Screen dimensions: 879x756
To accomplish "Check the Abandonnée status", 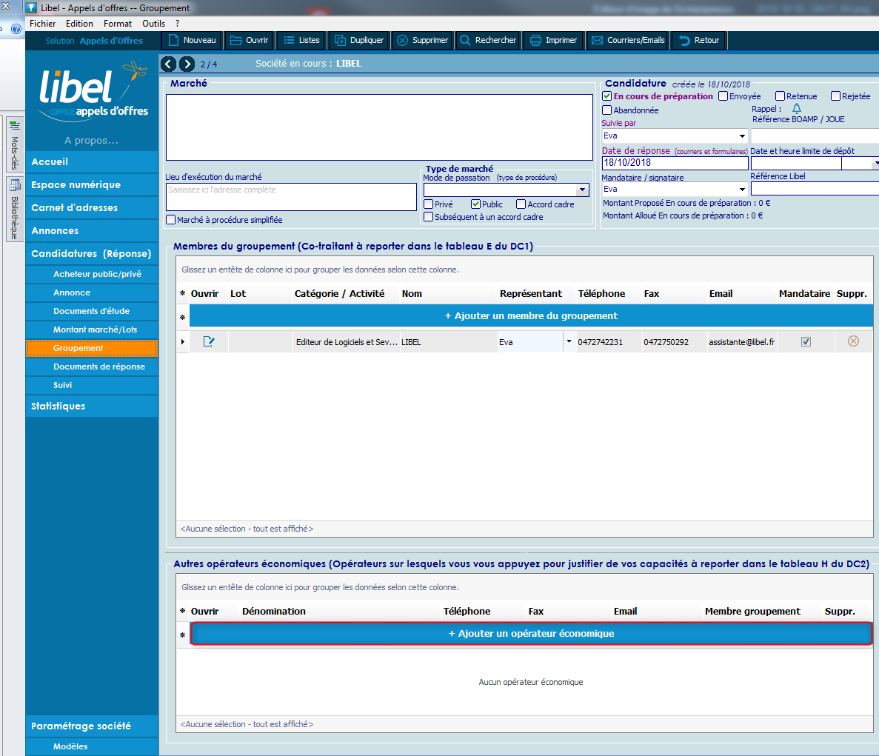I will pyautogui.click(x=606, y=110).
